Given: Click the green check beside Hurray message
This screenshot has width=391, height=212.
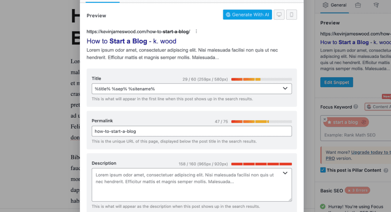Looking at the screenshot, I should 323,206.
